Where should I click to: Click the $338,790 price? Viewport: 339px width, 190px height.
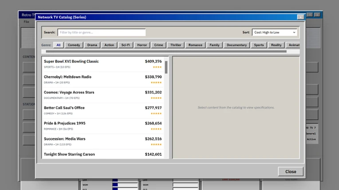(x=153, y=77)
